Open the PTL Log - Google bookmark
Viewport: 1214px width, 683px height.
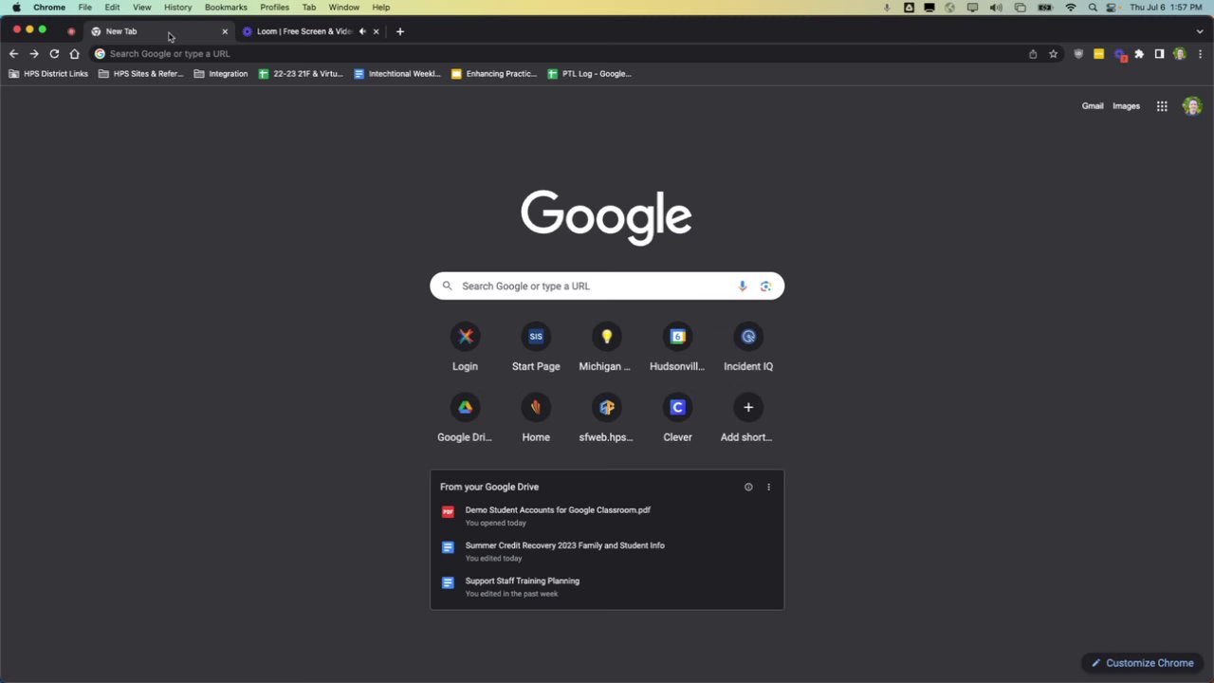coord(590,74)
